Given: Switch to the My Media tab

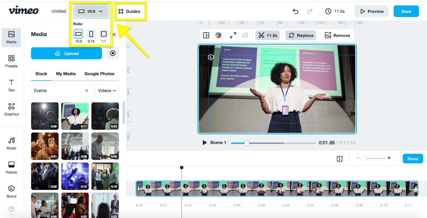Looking at the screenshot, I should click(x=66, y=74).
